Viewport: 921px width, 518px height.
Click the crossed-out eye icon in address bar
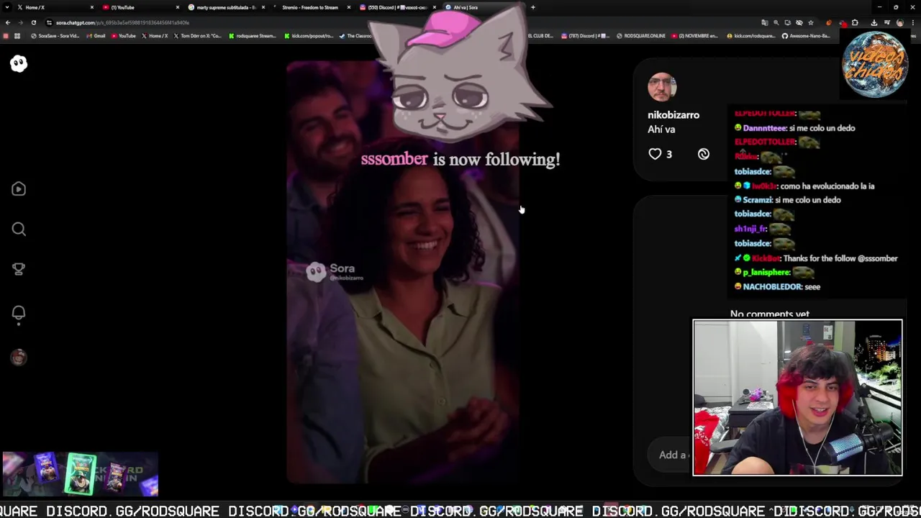coord(799,22)
